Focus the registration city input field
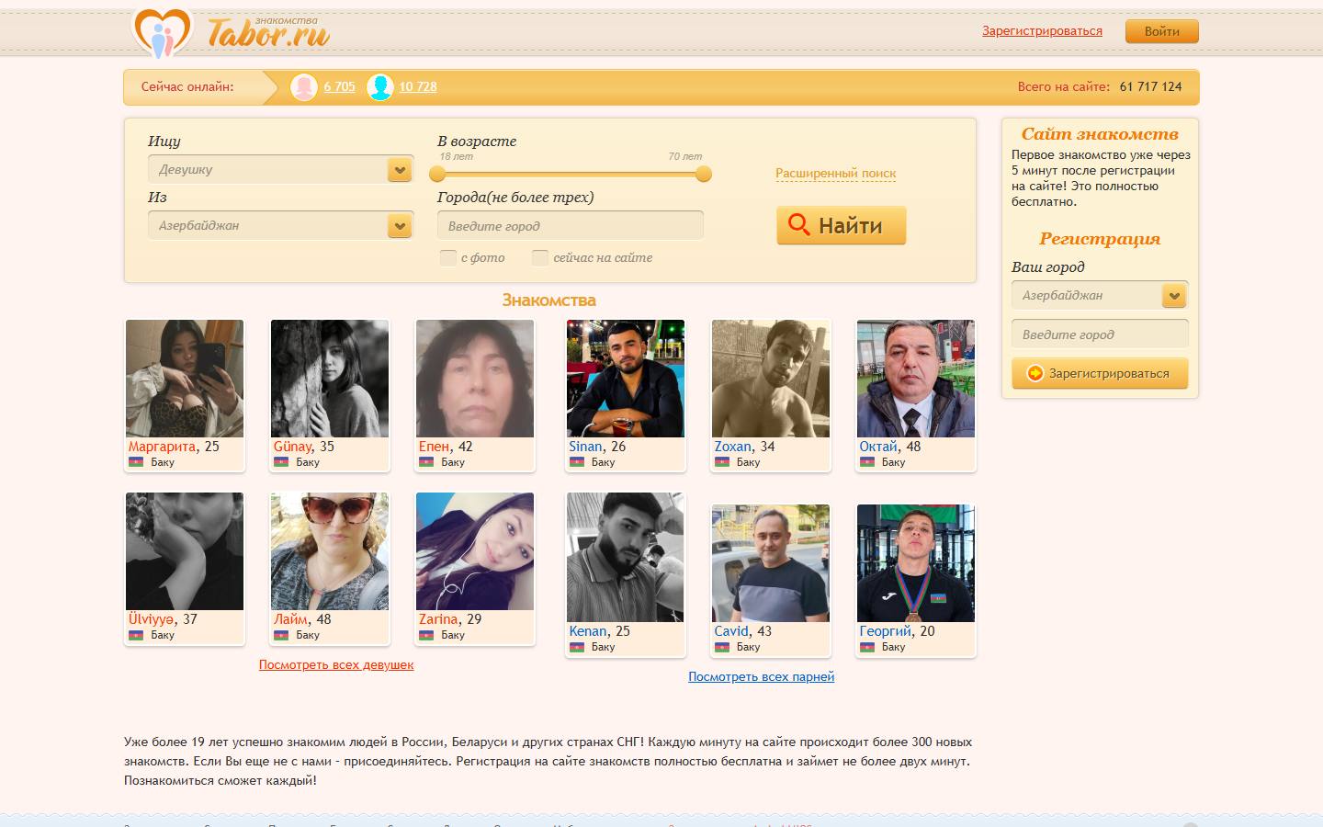The image size is (1323, 827). [x=1100, y=334]
